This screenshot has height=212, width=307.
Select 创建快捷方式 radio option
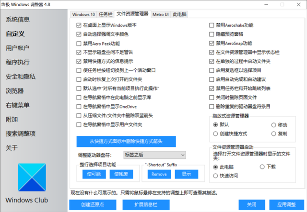[215, 134]
